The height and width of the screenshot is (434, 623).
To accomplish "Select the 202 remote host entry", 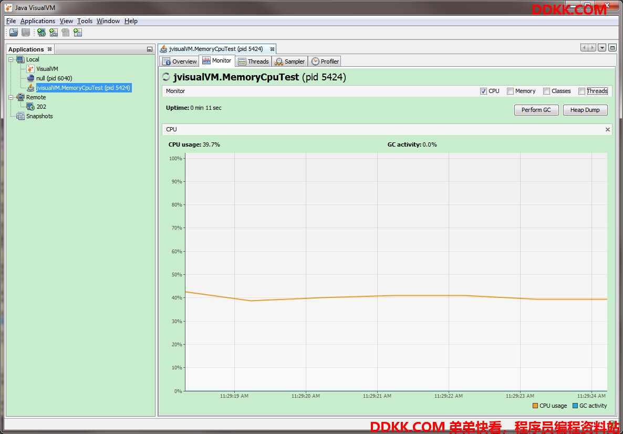I will 41,107.
